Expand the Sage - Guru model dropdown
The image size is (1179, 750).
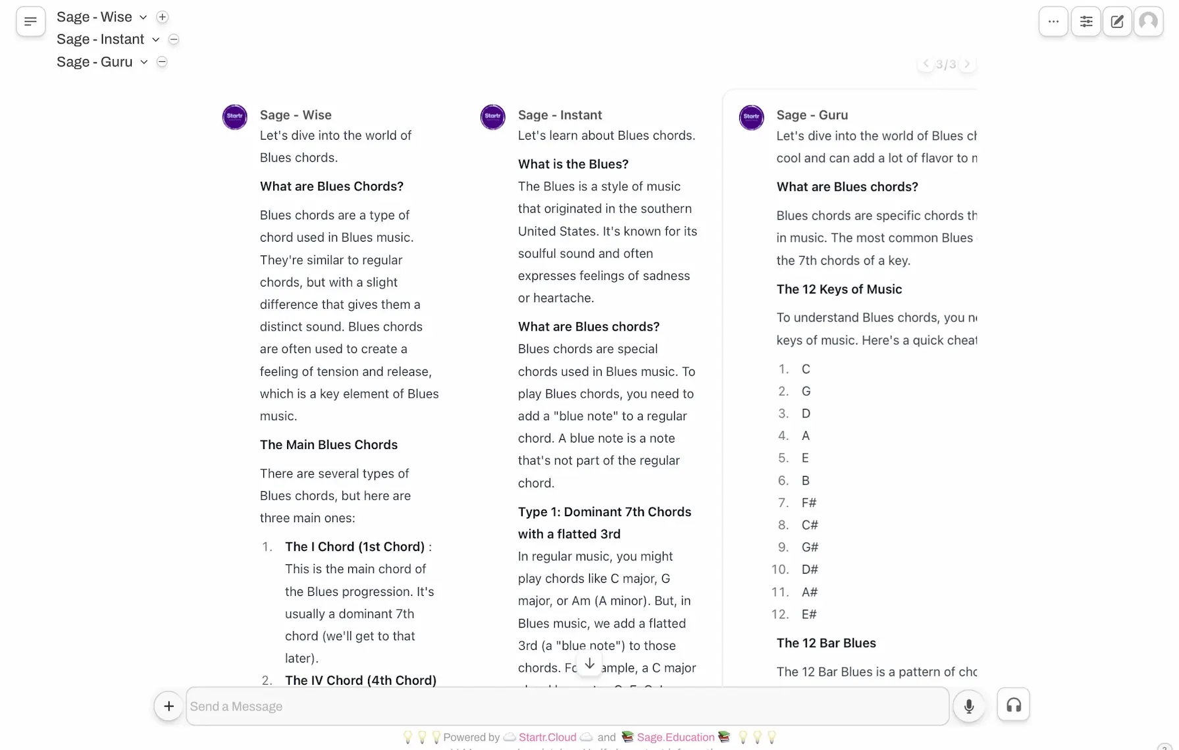tap(144, 62)
